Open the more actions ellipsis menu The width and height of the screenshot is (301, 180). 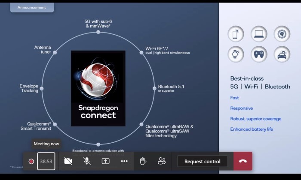coord(124,161)
